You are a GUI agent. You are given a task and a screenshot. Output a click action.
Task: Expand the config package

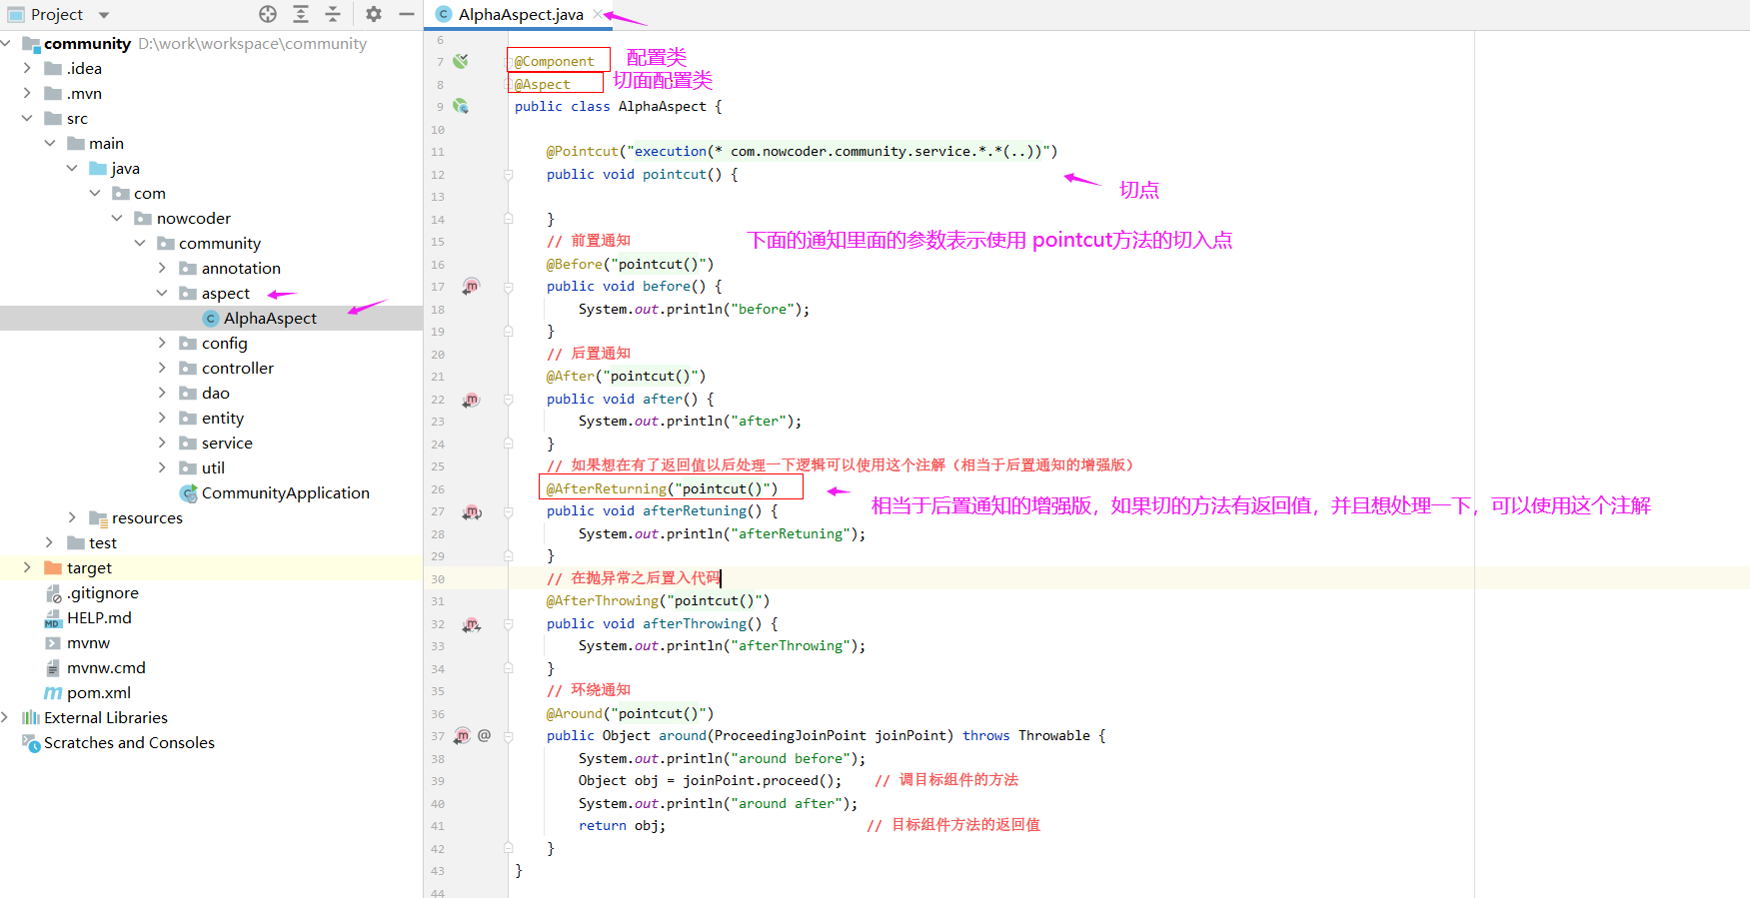(162, 343)
